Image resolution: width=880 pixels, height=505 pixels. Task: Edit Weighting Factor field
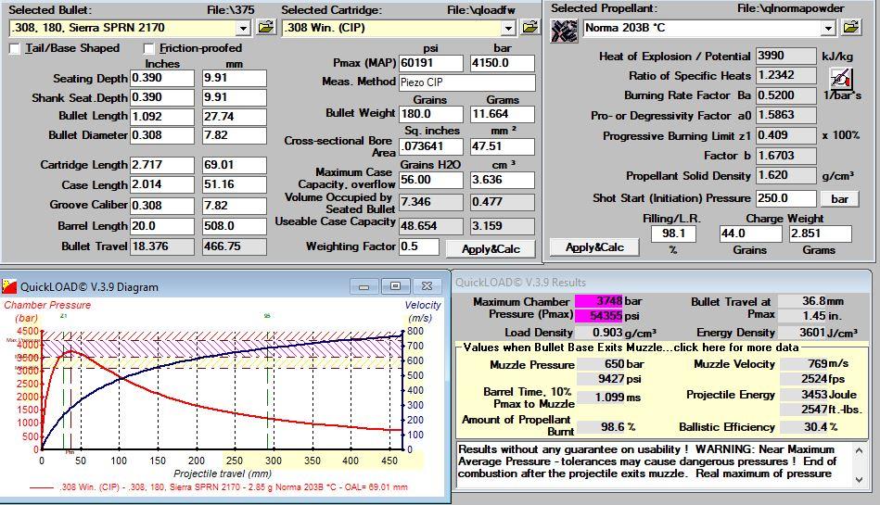click(419, 246)
